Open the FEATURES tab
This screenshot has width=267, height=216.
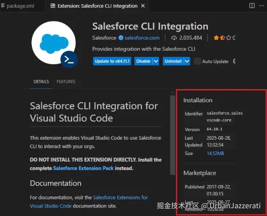[66, 81]
